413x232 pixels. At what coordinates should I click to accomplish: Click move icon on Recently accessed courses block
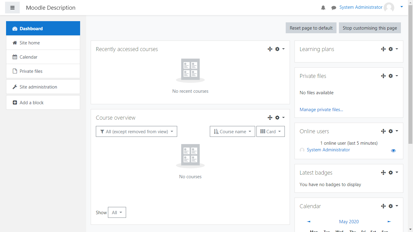(270, 49)
